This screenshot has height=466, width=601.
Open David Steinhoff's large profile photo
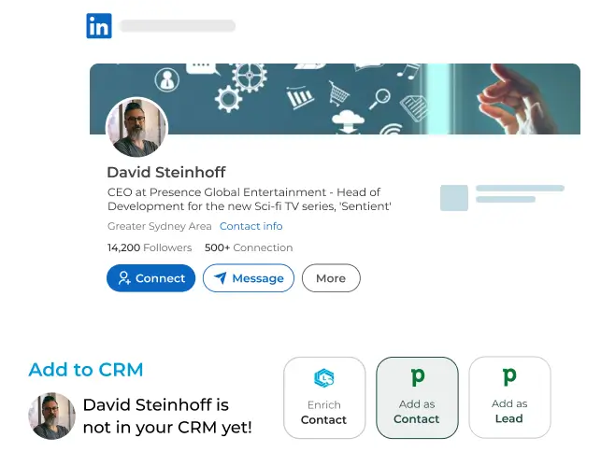[x=136, y=128]
